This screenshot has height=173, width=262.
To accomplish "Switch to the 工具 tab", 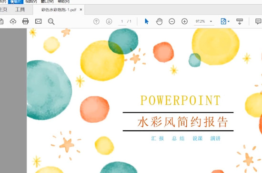I will tap(20, 9).
